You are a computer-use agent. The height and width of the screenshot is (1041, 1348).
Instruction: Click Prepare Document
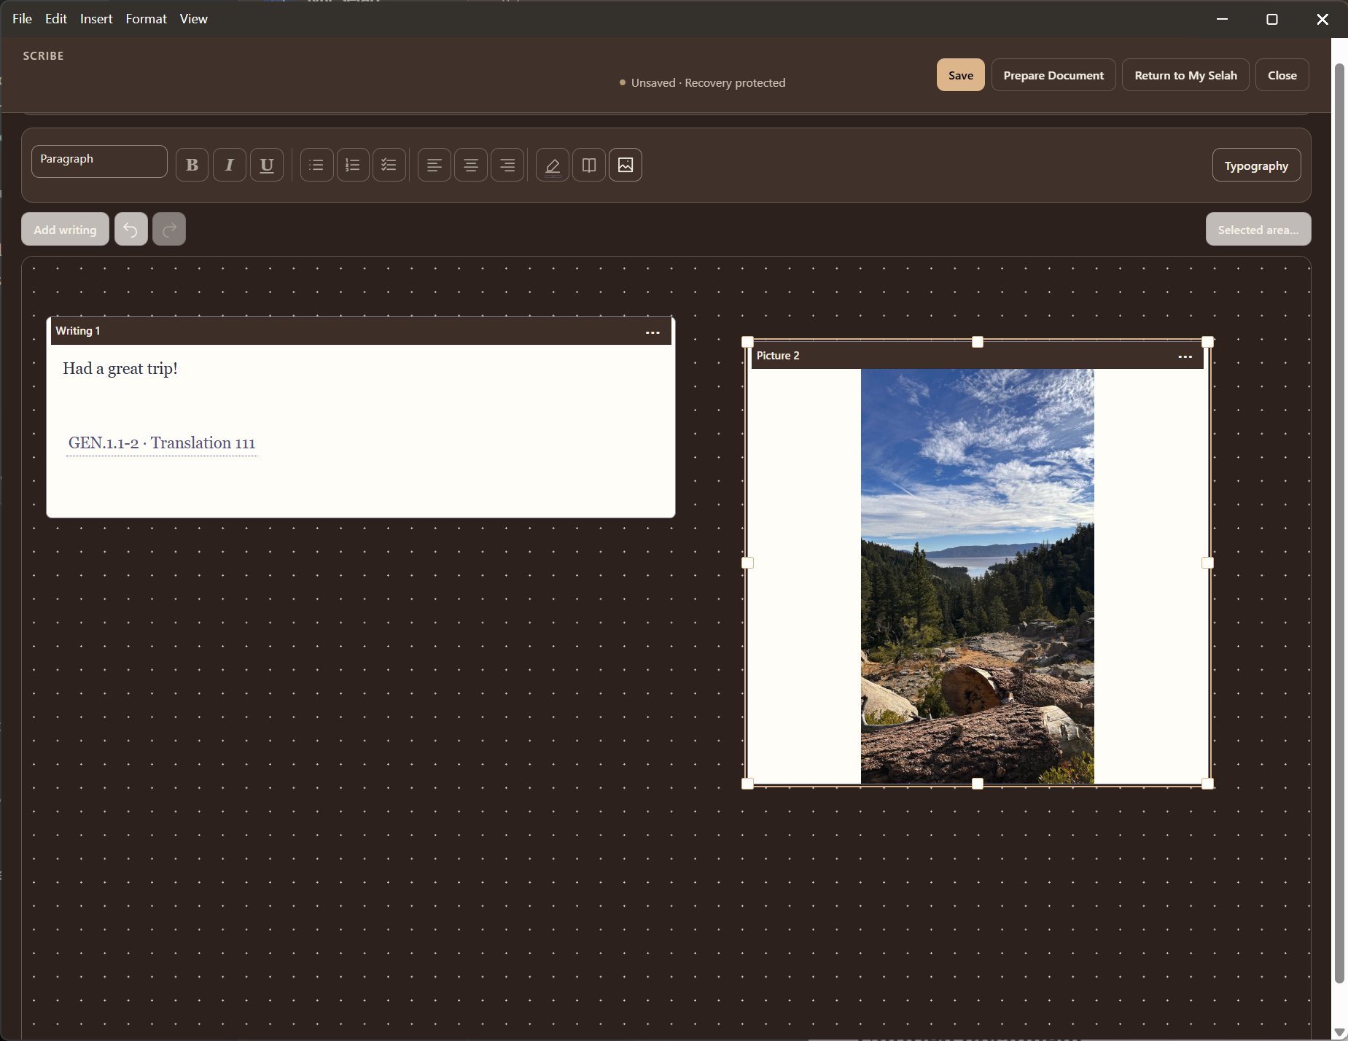point(1053,75)
